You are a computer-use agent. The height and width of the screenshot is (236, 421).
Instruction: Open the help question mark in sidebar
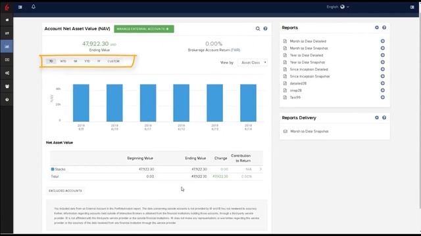click(7, 100)
